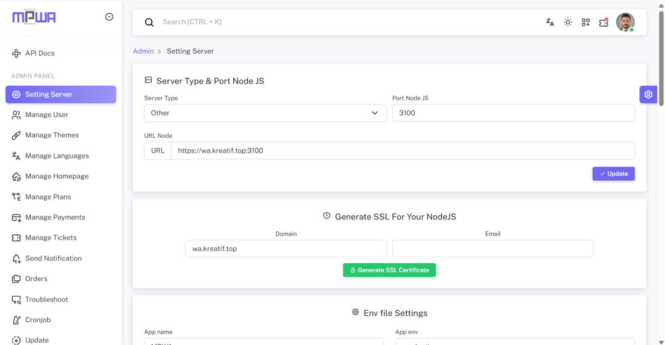Open the language translate icon in the top bar
The width and height of the screenshot is (665, 345).
(550, 22)
